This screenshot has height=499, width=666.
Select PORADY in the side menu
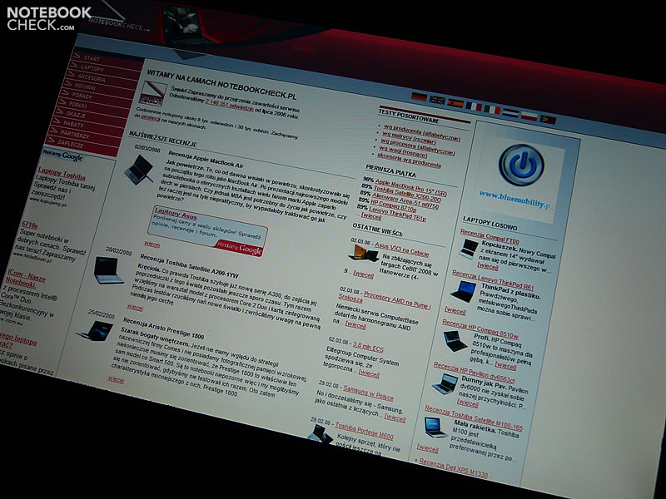[82, 96]
